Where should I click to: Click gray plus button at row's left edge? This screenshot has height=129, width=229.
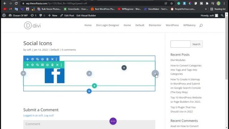[23, 73]
